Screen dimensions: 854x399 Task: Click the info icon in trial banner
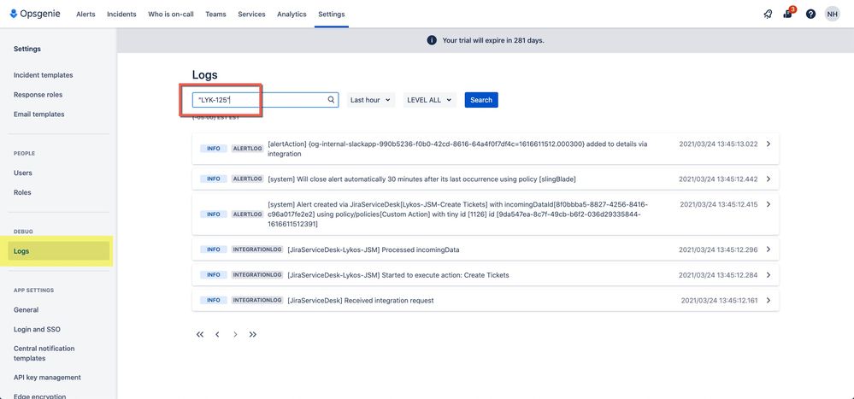pos(432,40)
